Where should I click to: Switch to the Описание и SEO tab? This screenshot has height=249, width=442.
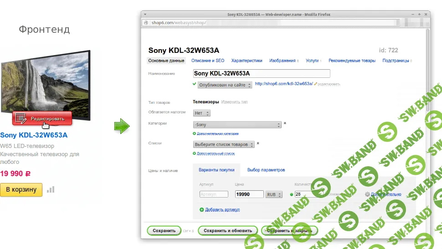[x=208, y=61]
